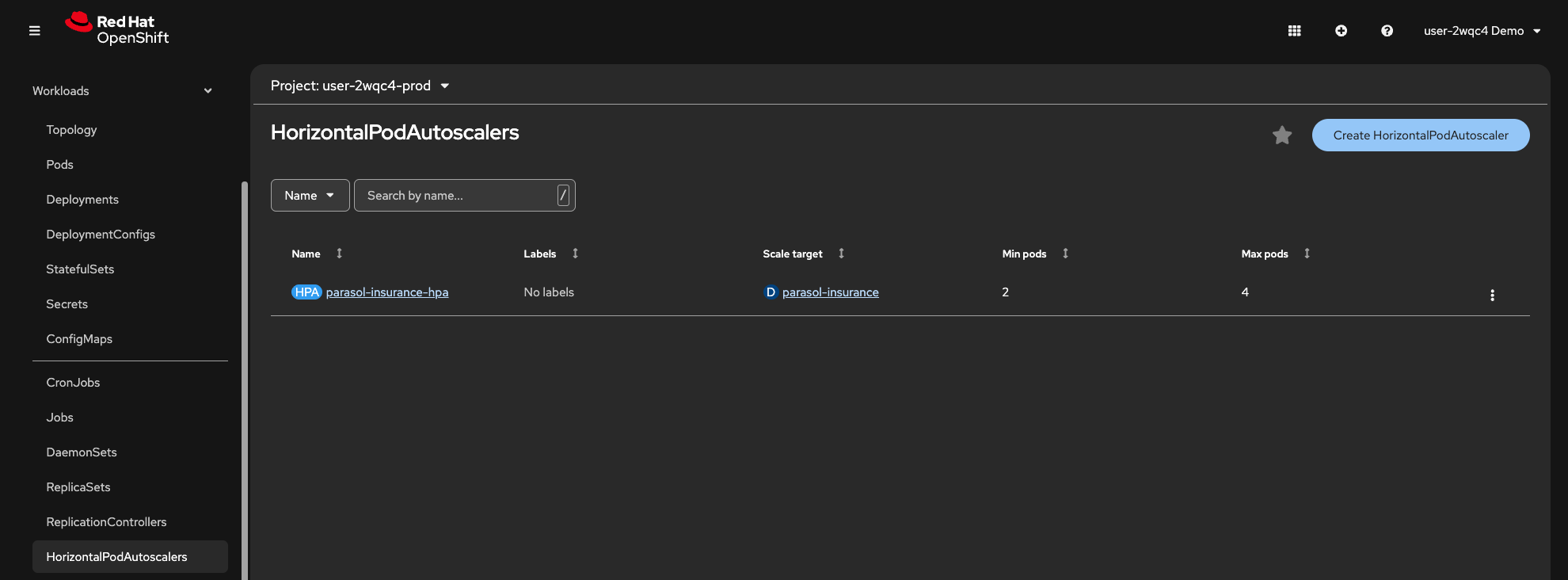Open ConfigMaps from the sidebar
1568x580 pixels.
pos(79,339)
